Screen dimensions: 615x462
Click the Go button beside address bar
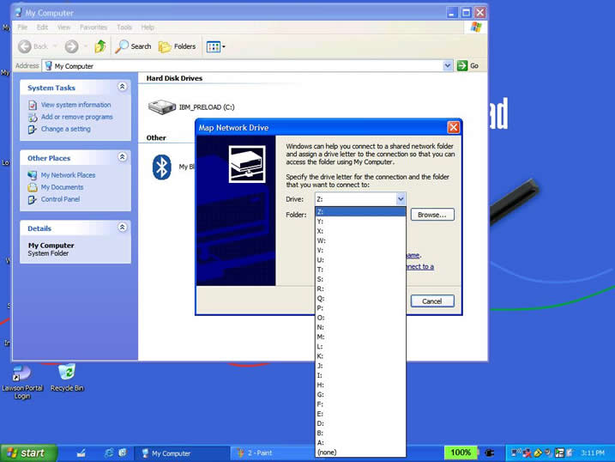point(468,65)
